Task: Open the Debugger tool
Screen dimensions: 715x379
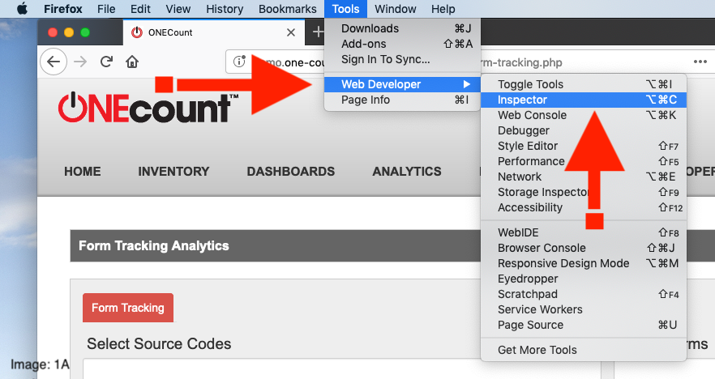Action: tap(584, 130)
